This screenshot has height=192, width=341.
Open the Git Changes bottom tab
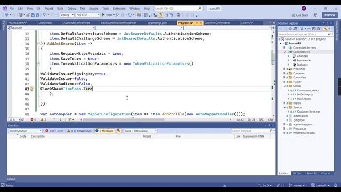(x=297, y=173)
